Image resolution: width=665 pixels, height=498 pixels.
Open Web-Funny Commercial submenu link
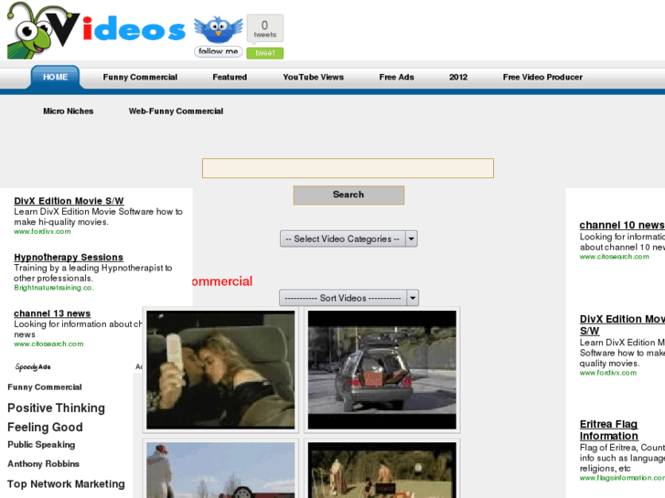(x=176, y=111)
